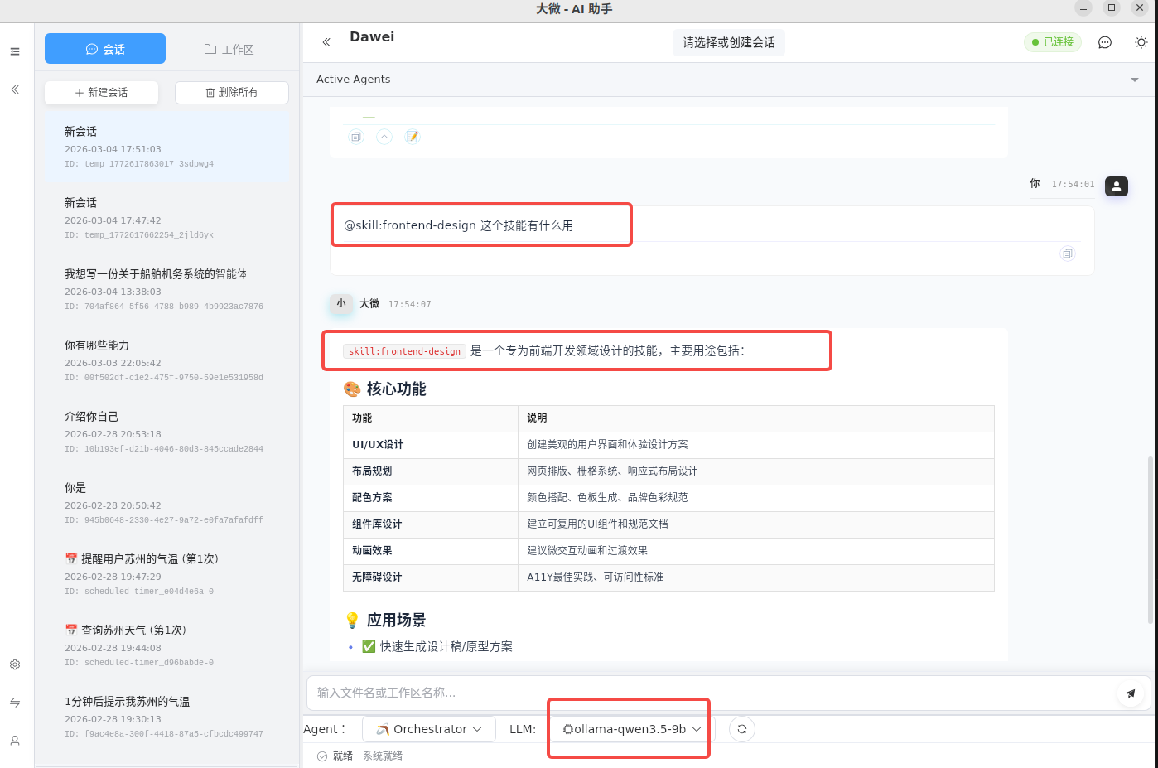Click the 新建会话 button
Image resolution: width=1158 pixels, height=768 pixels.
(x=101, y=93)
